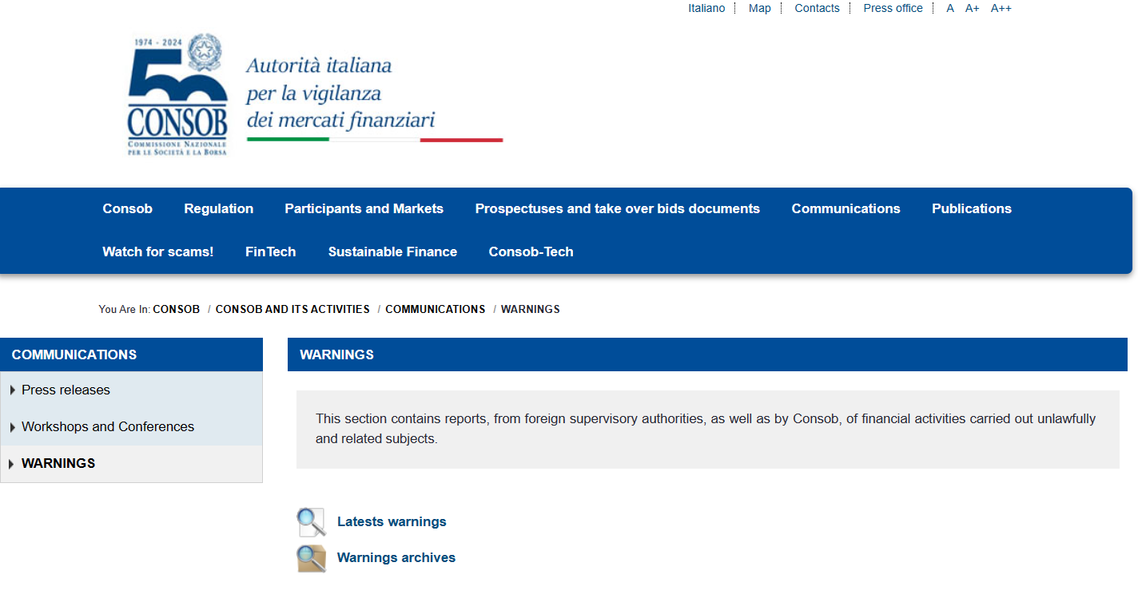Screen dimensions: 1138x606
Task: Open Prospectuses and take over bids documents
Action: [x=617, y=208]
